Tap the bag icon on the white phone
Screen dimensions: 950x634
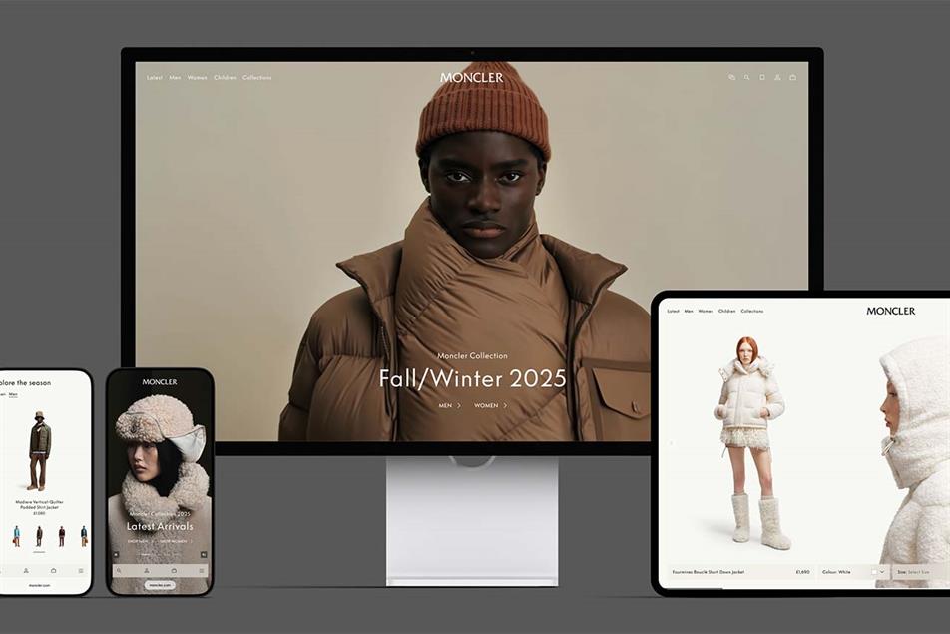tap(53, 570)
